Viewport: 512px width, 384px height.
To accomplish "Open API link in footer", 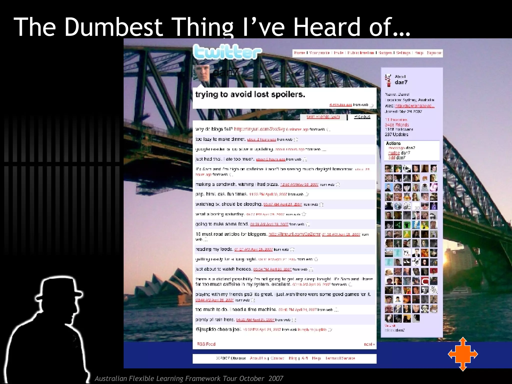I will pyautogui.click(x=304, y=358).
